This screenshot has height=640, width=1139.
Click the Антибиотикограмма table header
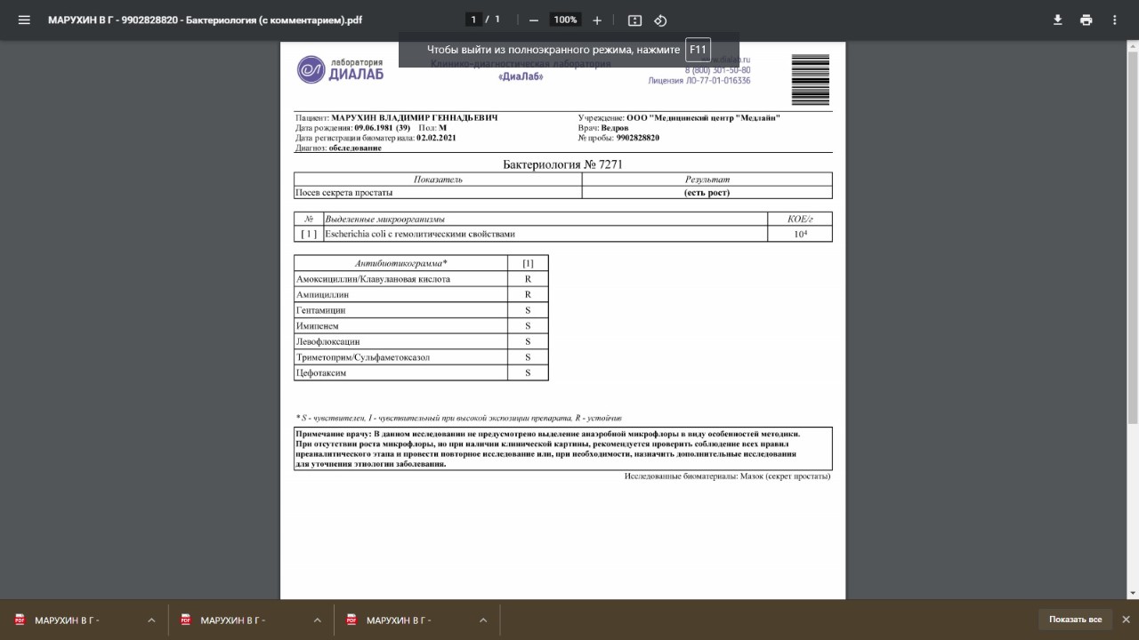(x=400, y=263)
